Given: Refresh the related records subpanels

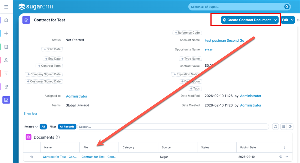Looking at the screenshot, I should click(275, 127).
